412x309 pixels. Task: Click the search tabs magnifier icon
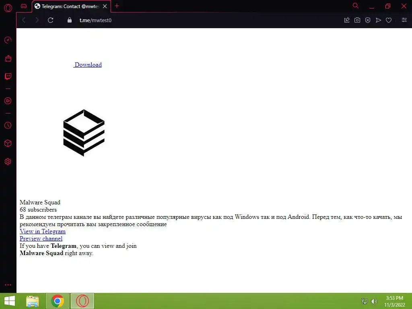pos(356,6)
